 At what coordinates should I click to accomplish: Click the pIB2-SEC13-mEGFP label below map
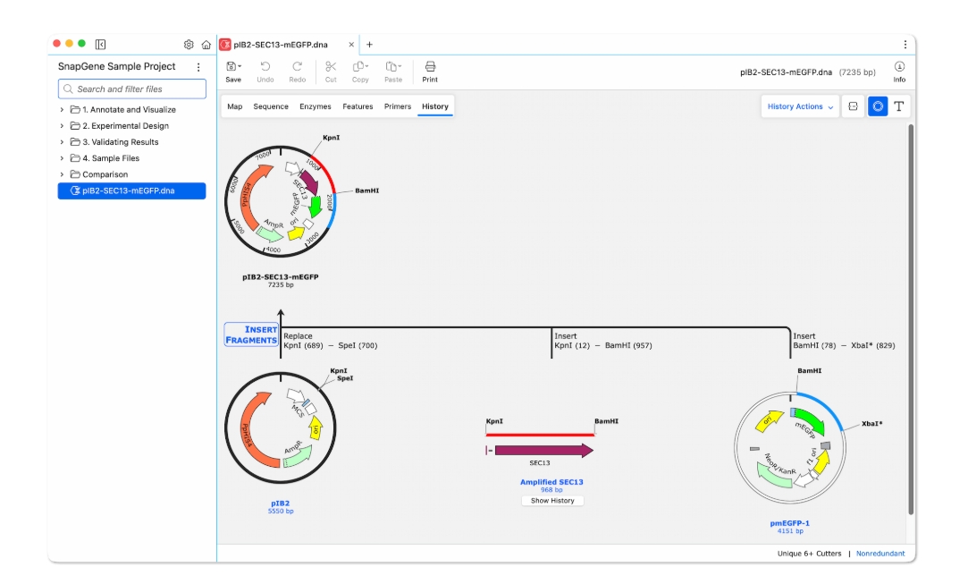pos(281,277)
